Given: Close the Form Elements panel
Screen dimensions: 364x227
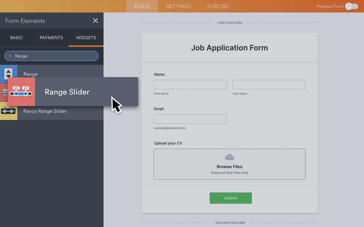Looking at the screenshot, I should [95, 20].
